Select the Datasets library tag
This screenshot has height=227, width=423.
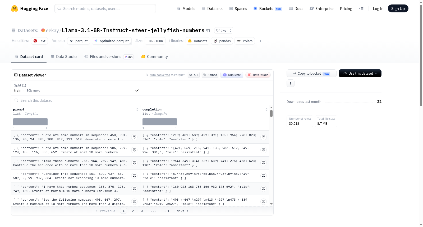[x=197, y=41]
